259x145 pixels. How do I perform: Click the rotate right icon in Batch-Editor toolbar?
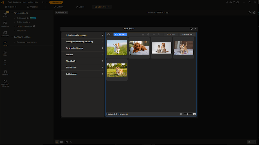point(148,34)
